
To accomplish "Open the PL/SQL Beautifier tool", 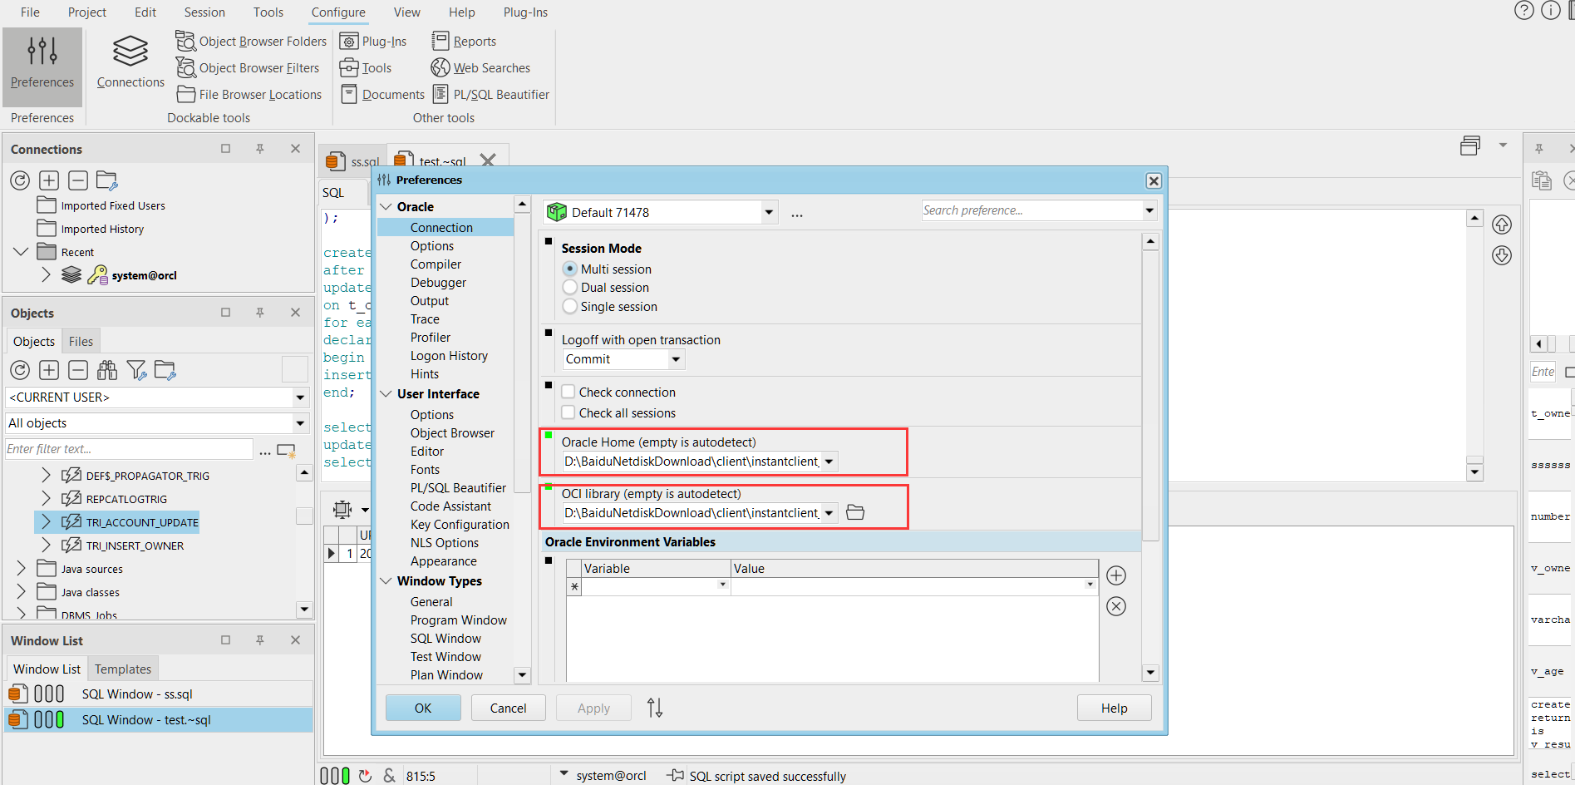I will [491, 95].
